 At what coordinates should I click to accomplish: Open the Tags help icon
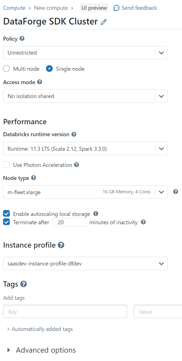(23, 284)
